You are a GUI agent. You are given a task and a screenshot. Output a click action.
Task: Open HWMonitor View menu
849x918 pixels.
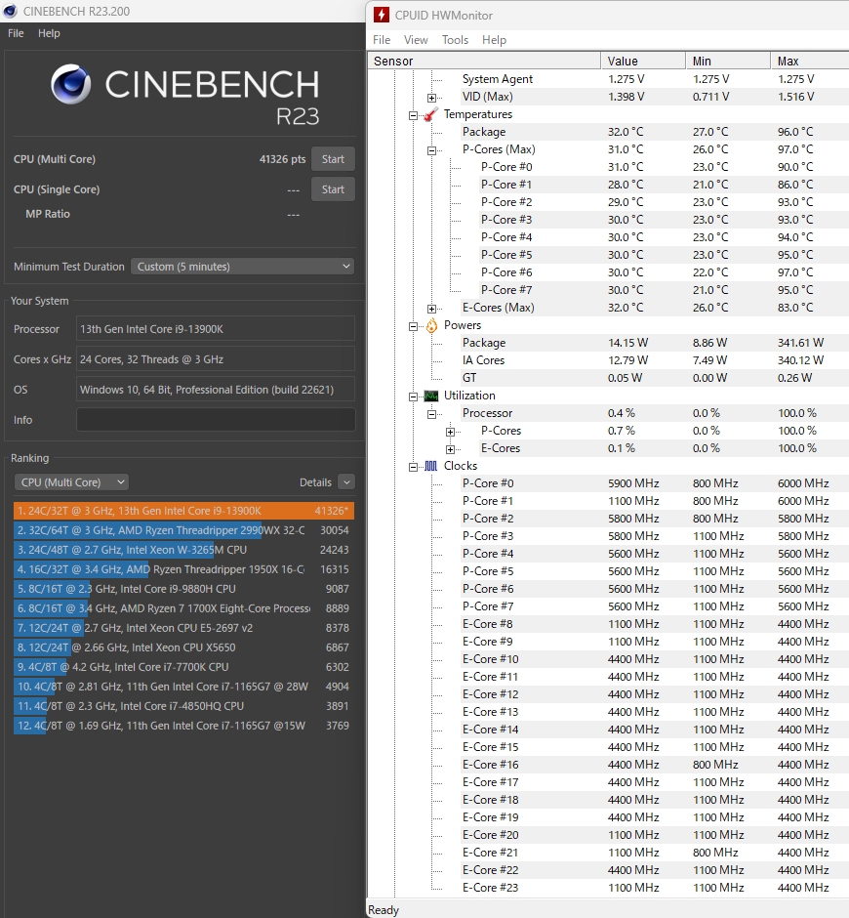(x=416, y=40)
